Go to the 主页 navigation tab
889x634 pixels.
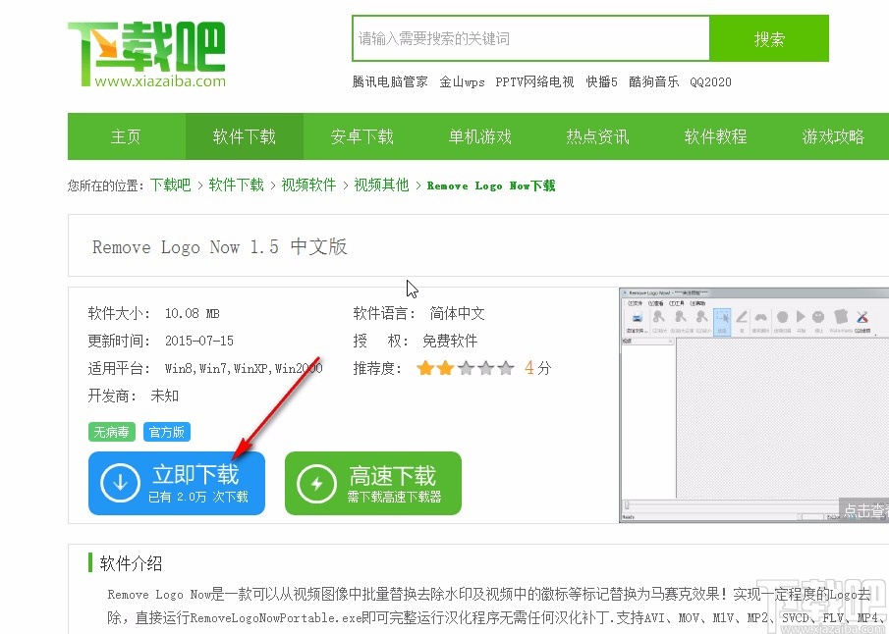pyautogui.click(x=127, y=136)
